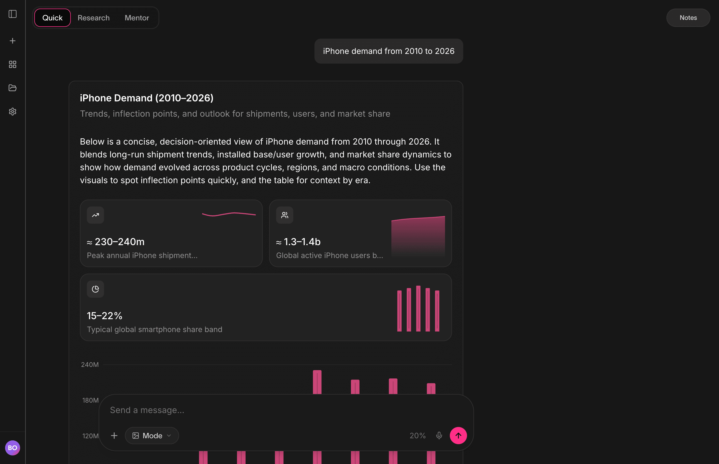Screen dimensions: 719x464
Task: Open the apps grid icon in sidebar
Action: point(13,64)
